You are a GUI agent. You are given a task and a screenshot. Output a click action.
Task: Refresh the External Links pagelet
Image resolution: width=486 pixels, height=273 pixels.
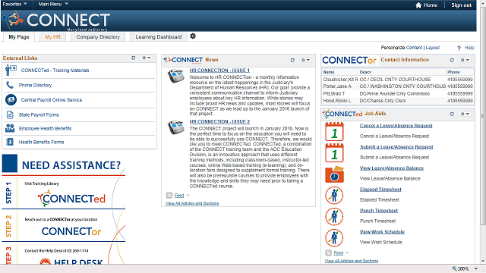(134, 58)
